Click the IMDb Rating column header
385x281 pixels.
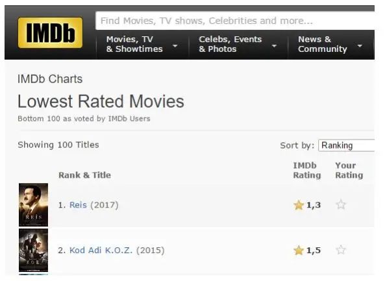[307, 170]
